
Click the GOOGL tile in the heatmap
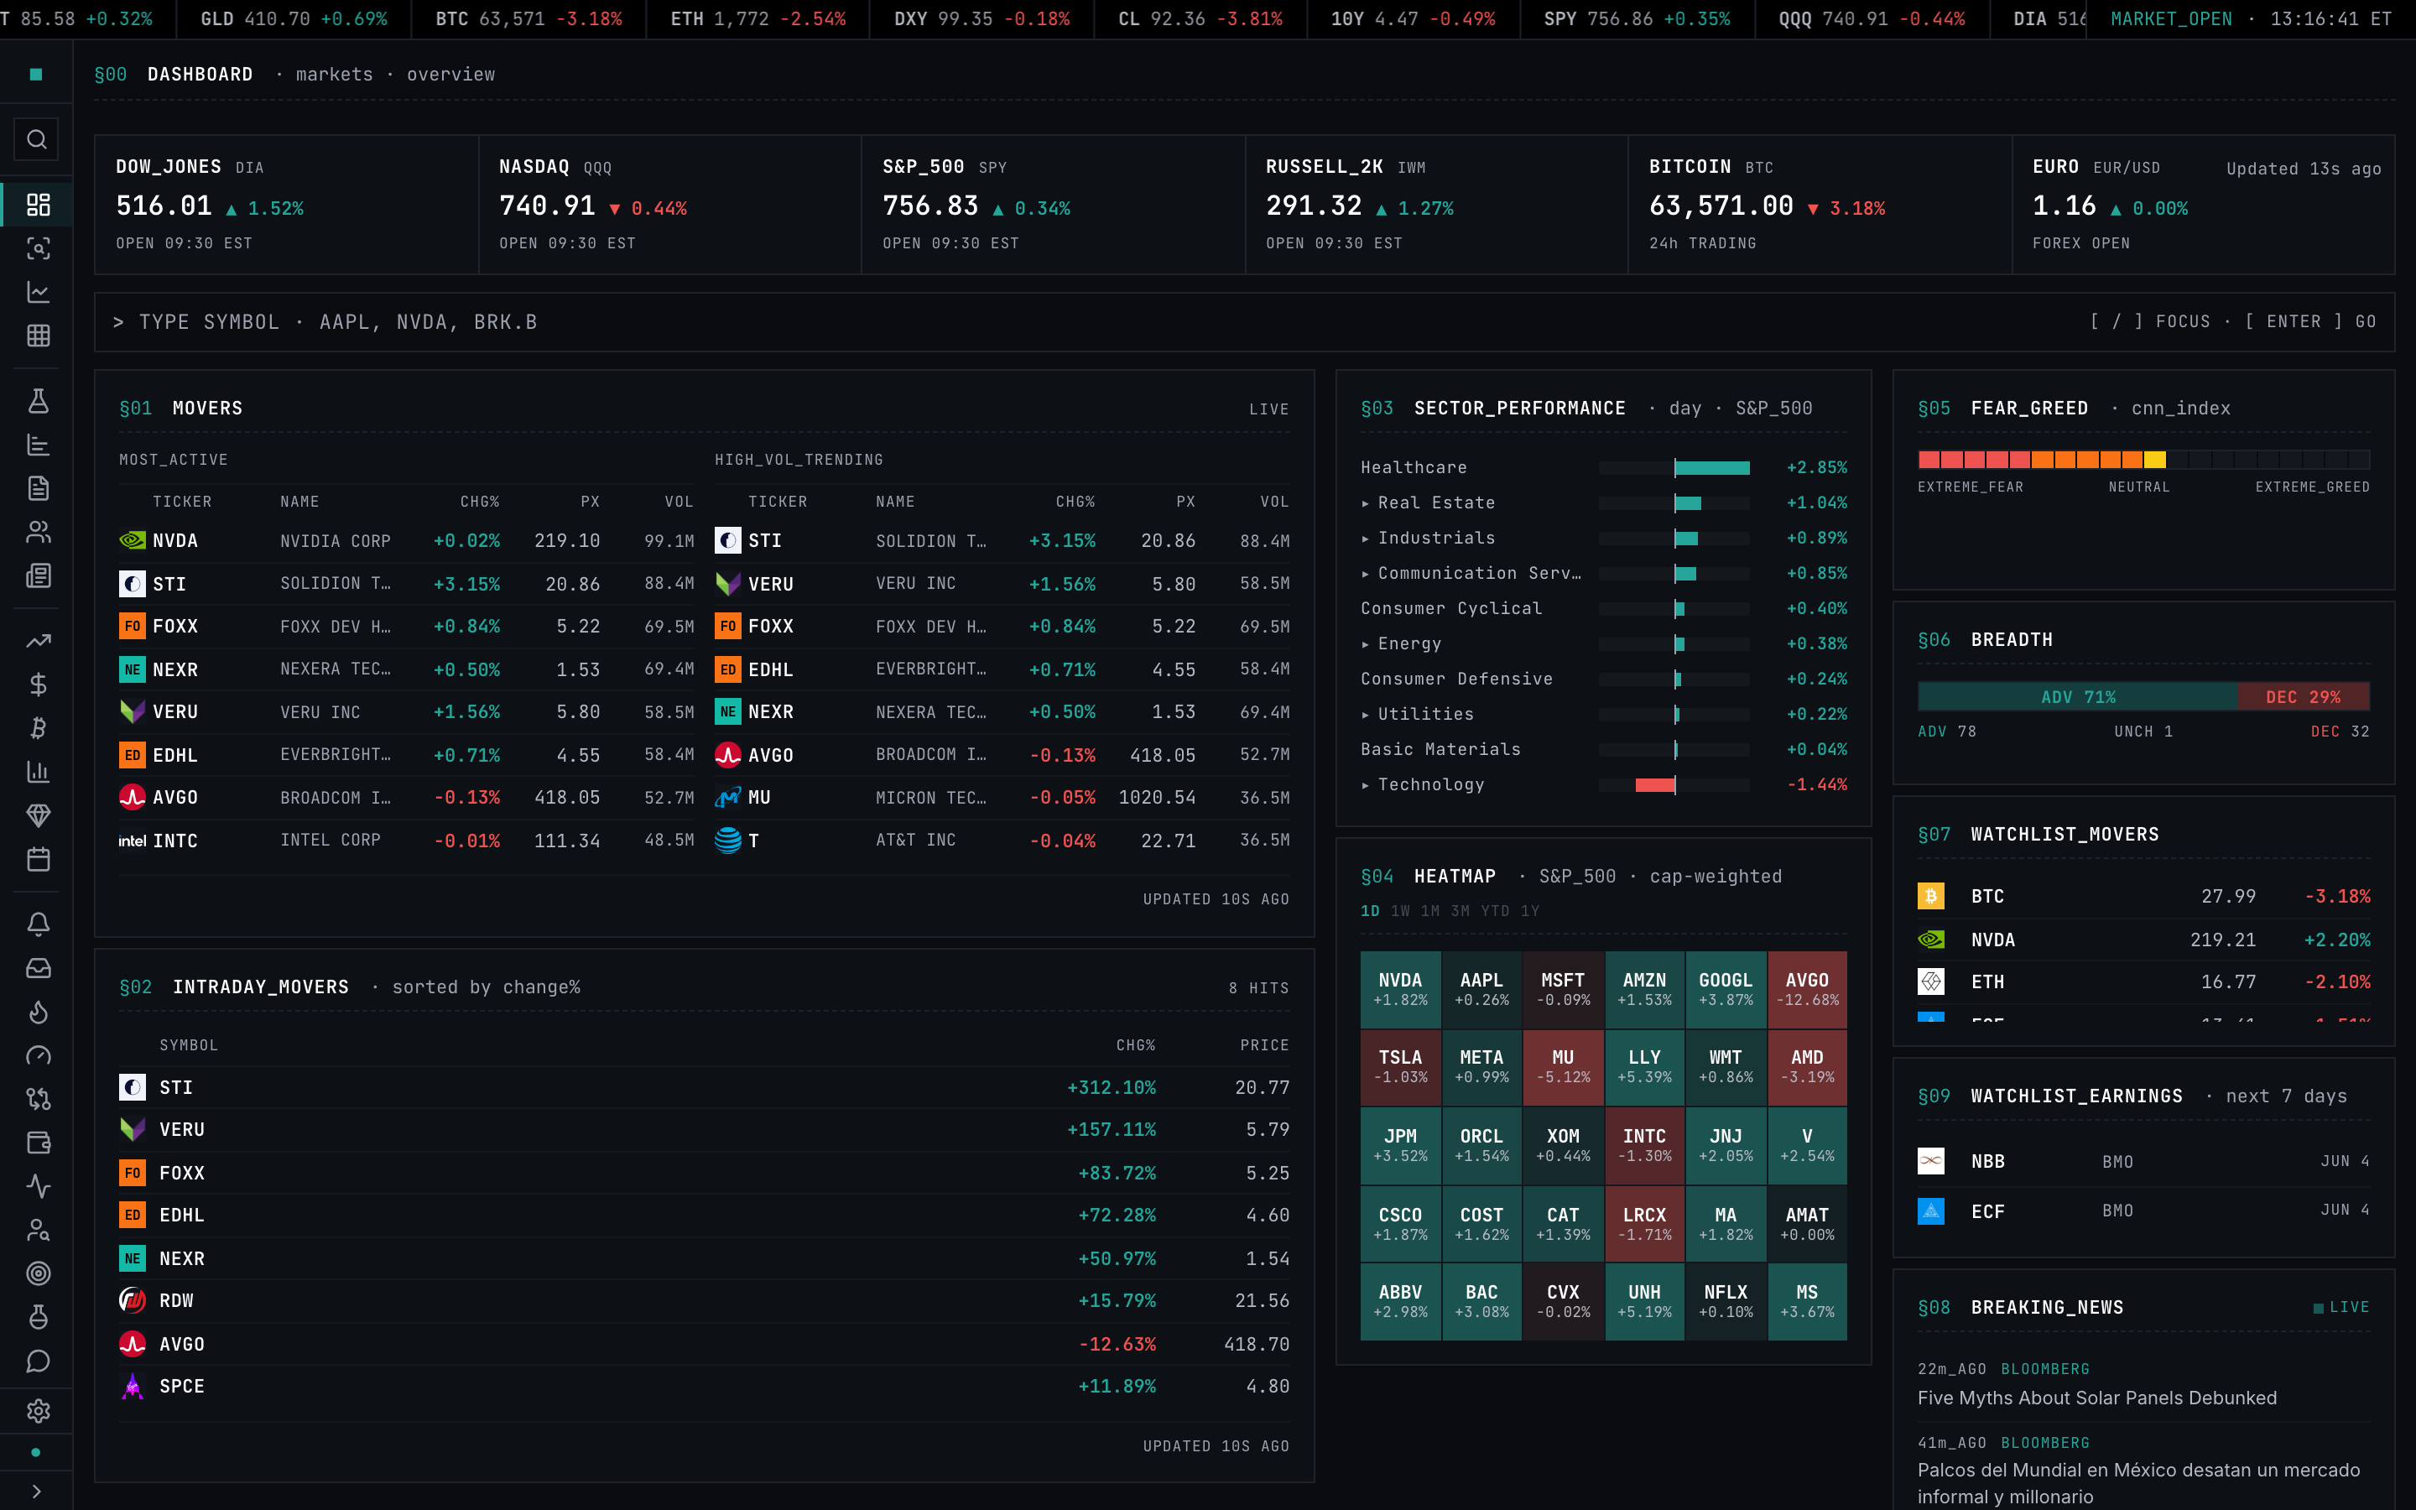[x=1725, y=990]
